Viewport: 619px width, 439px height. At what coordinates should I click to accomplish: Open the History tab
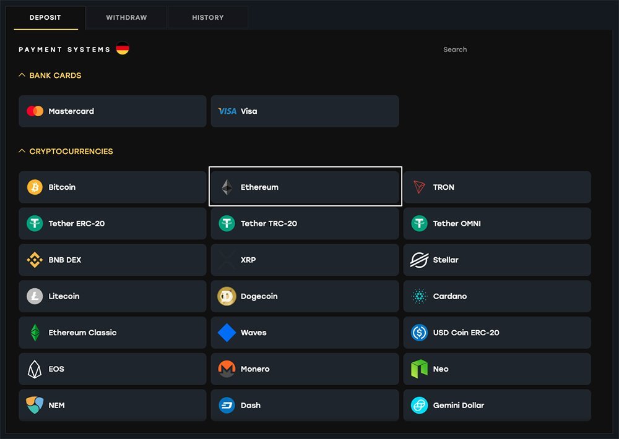(x=207, y=17)
